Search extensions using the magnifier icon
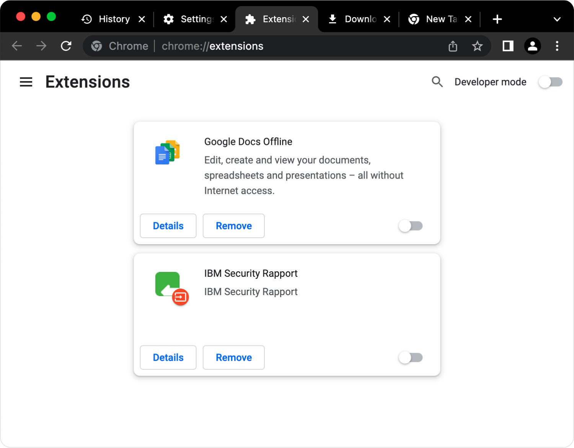This screenshot has width=574, height=448. point(437,82)
